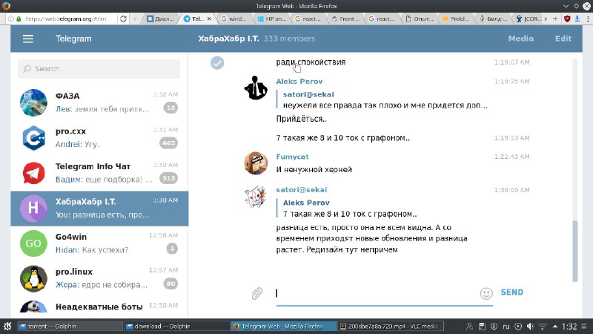593x334 pixels.
Task: Click the Edit button in header
Action: pyautogui.click(x=563, y=39)
